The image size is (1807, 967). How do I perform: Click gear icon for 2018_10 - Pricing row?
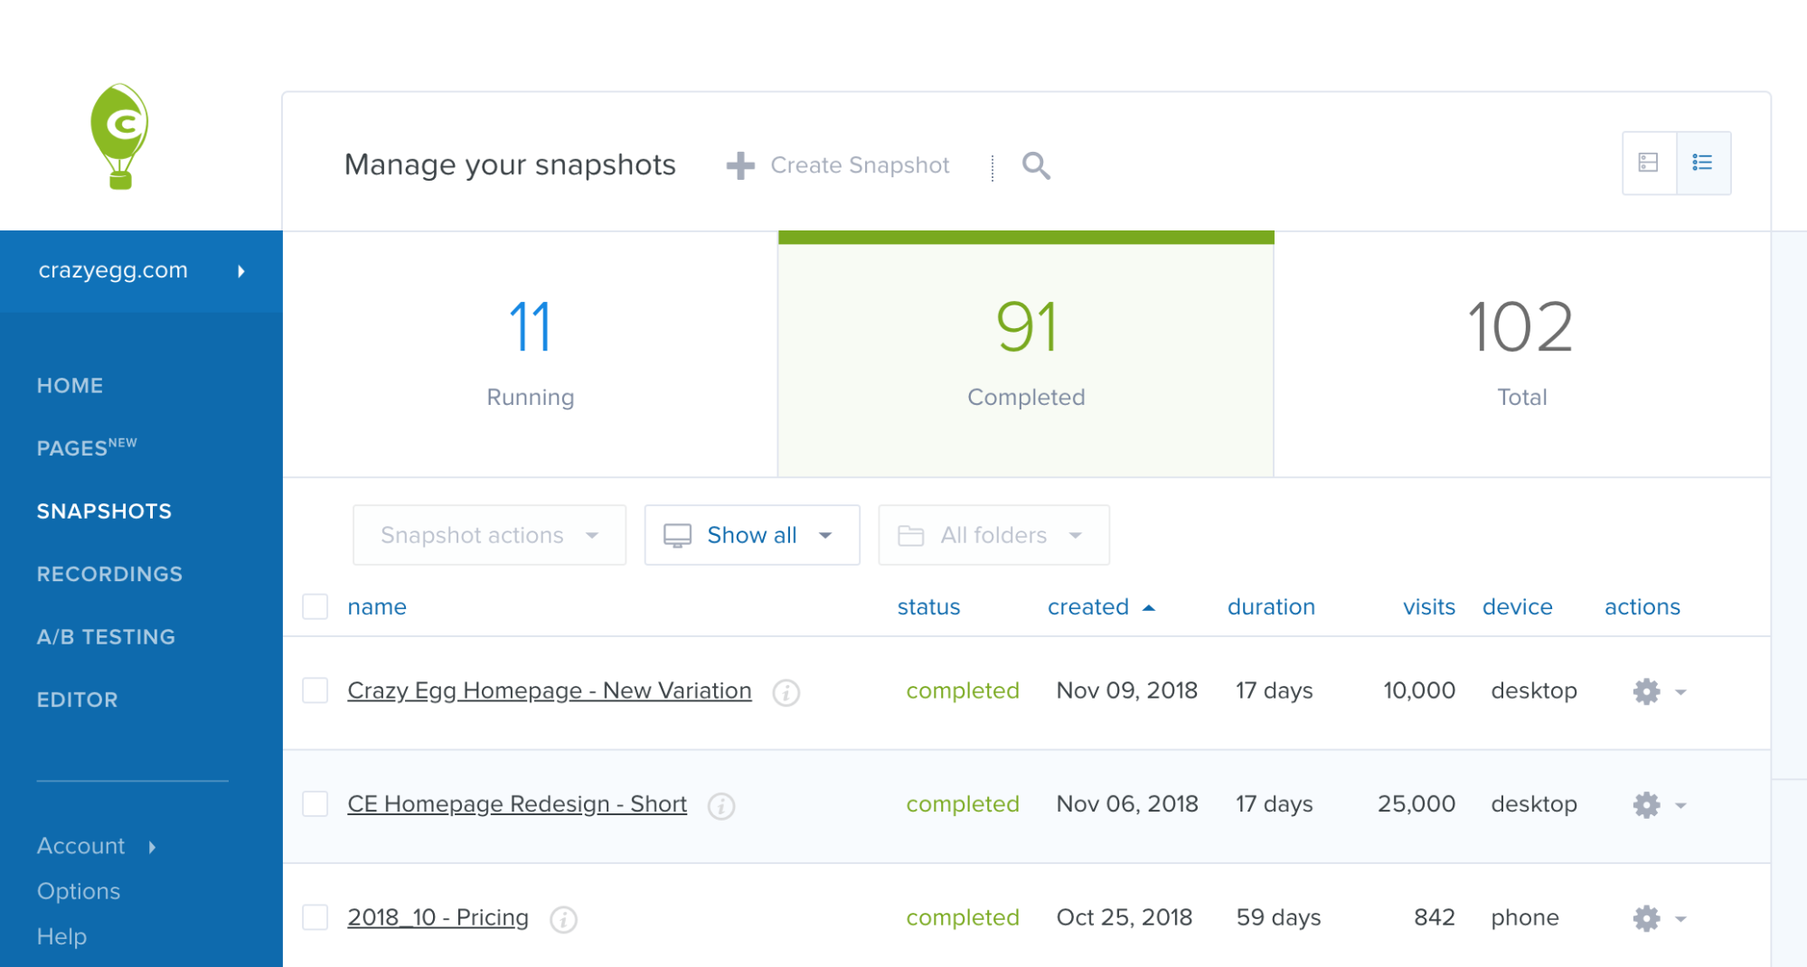pyautogui.click(x=1647, y=918)
